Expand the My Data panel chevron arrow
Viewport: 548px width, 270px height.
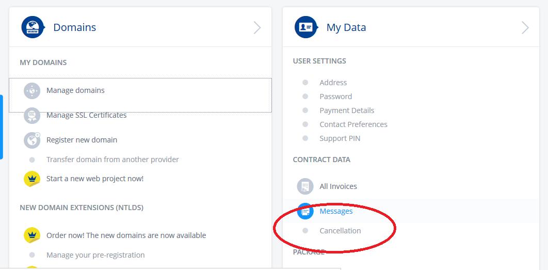(525, 28)
